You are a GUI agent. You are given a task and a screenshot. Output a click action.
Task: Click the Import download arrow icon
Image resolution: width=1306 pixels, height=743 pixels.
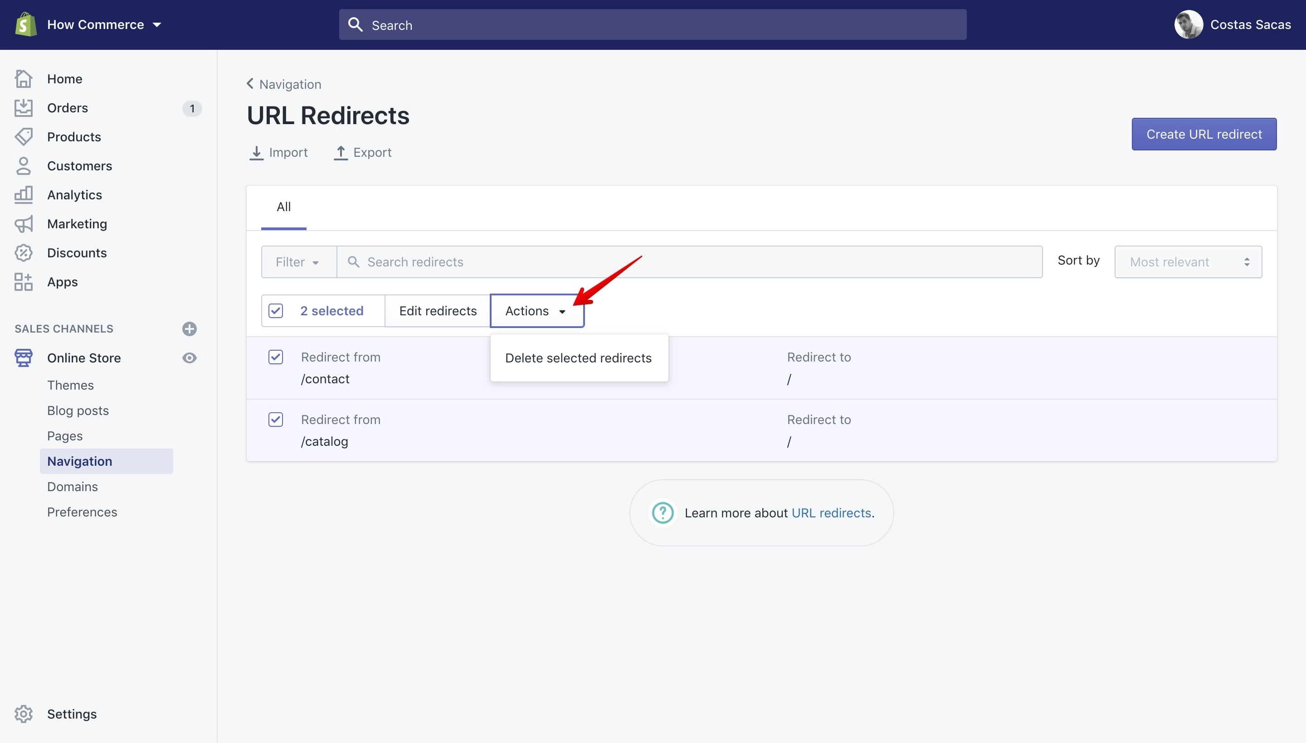tap(256, 153)
